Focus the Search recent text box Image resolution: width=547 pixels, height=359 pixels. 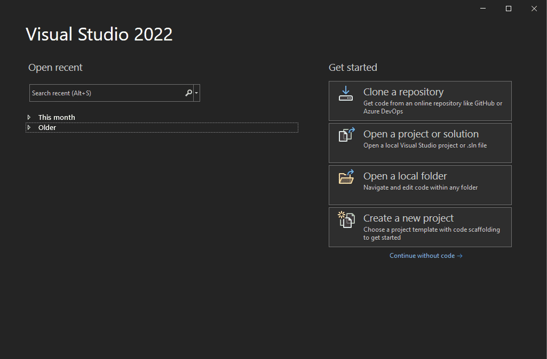[x=106, y=93]
